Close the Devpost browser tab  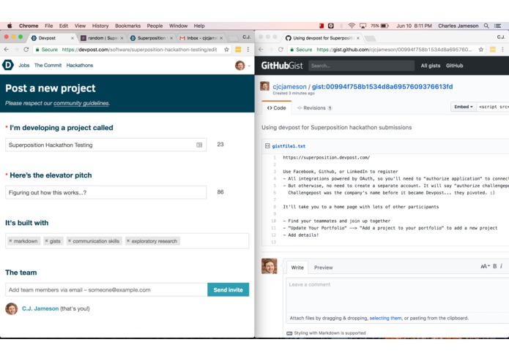[72, 38]
